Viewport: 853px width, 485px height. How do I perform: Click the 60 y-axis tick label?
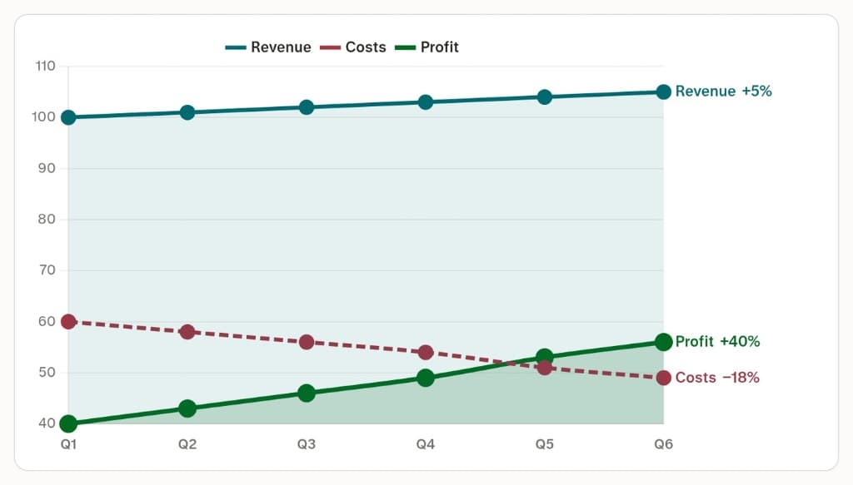pyautogui.click(x=47, y=321)
